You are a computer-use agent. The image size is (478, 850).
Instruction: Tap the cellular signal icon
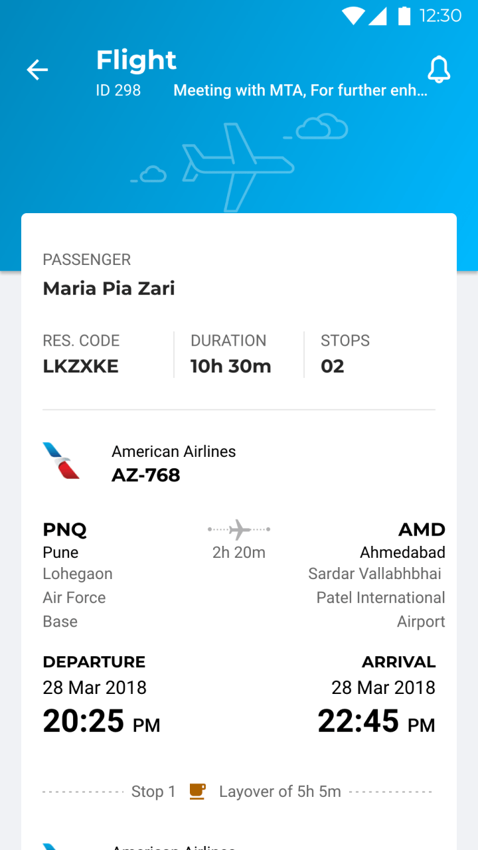[x=378, y=16]
